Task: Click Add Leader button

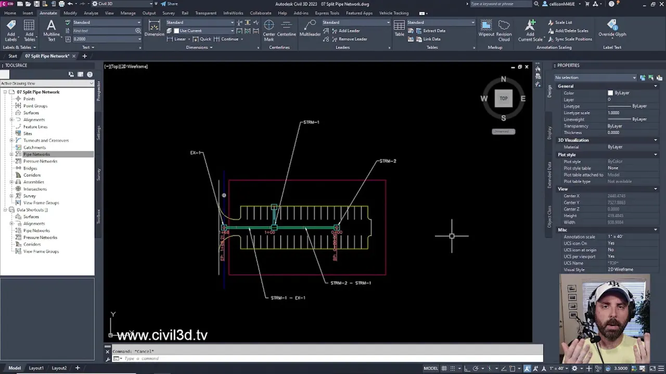Action: (x=344, y=31)
